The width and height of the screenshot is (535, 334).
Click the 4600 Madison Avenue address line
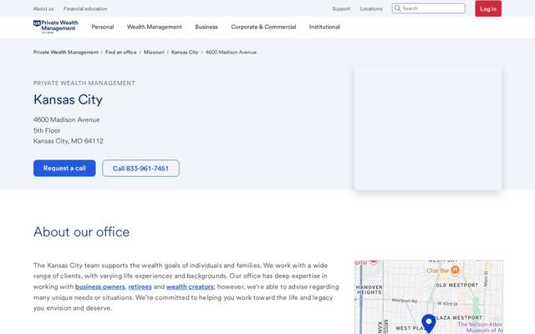point(67,119)
